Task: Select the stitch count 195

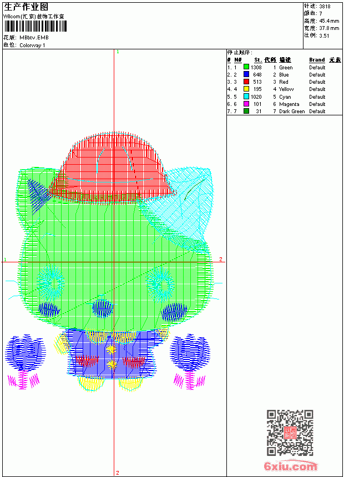Action: [x=257, y=89]
